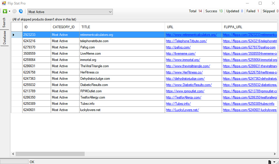The height and width of the screenshot is (164, 279).
Task: Select ID cell 3508559
Action: (x=37, y=54)
